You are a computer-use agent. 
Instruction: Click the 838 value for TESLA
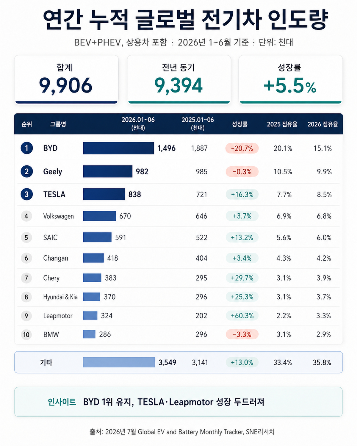135,194
